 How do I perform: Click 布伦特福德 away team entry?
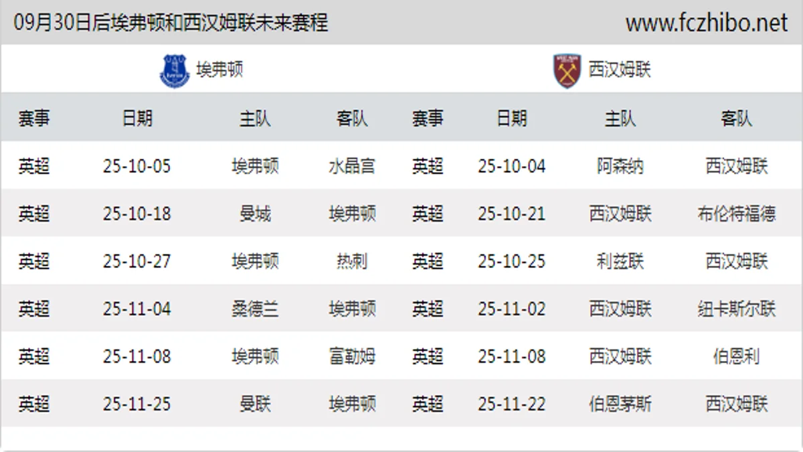pyautogui.click(x=736, y=214)
